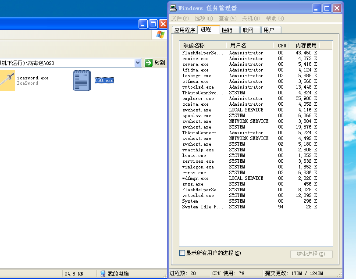This screenshot has width=356, height=279.
Task: Switch to the 联网 tab
Action: pyautogui.click(x=248, y=30)
